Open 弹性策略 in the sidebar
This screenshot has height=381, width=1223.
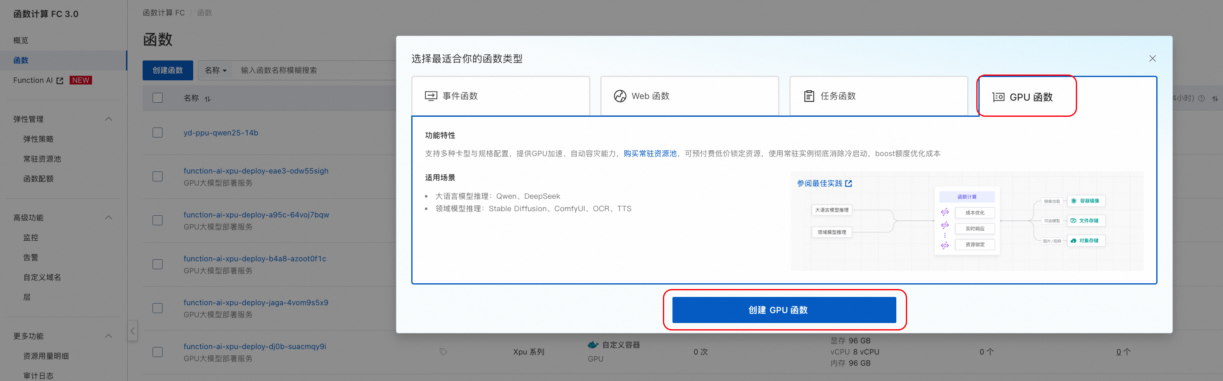pos(39,139)
